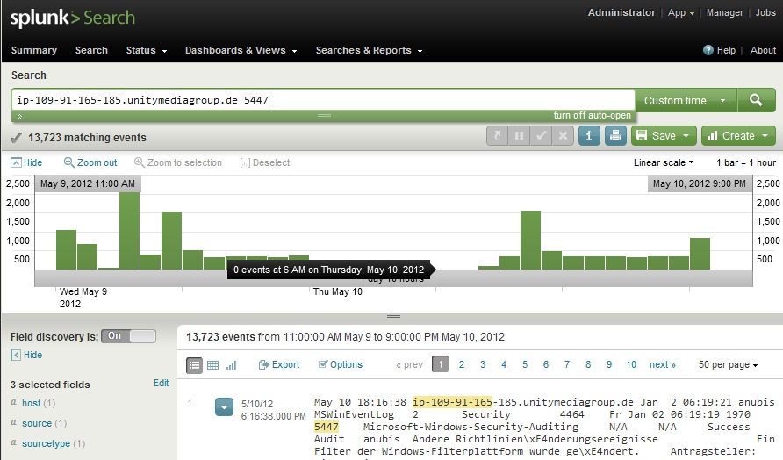Screen dimensions: 783x460
Task: Open the 50 per page dropdown
Action: coord(728,364)
